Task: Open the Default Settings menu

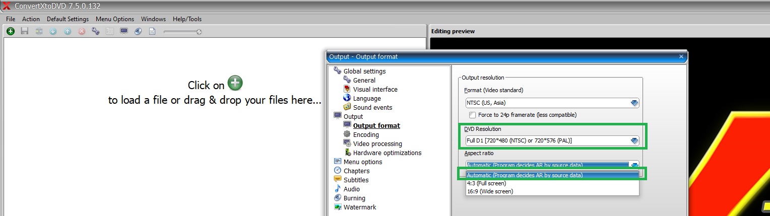Action: point(68,19)
